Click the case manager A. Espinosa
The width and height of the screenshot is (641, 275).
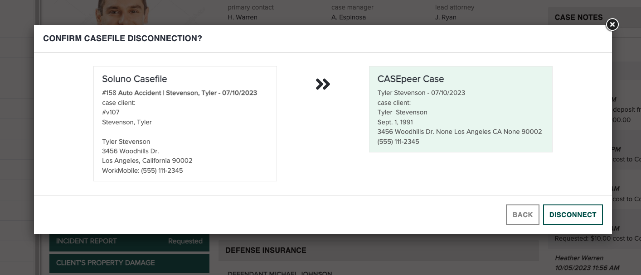(x=349, y=17)
